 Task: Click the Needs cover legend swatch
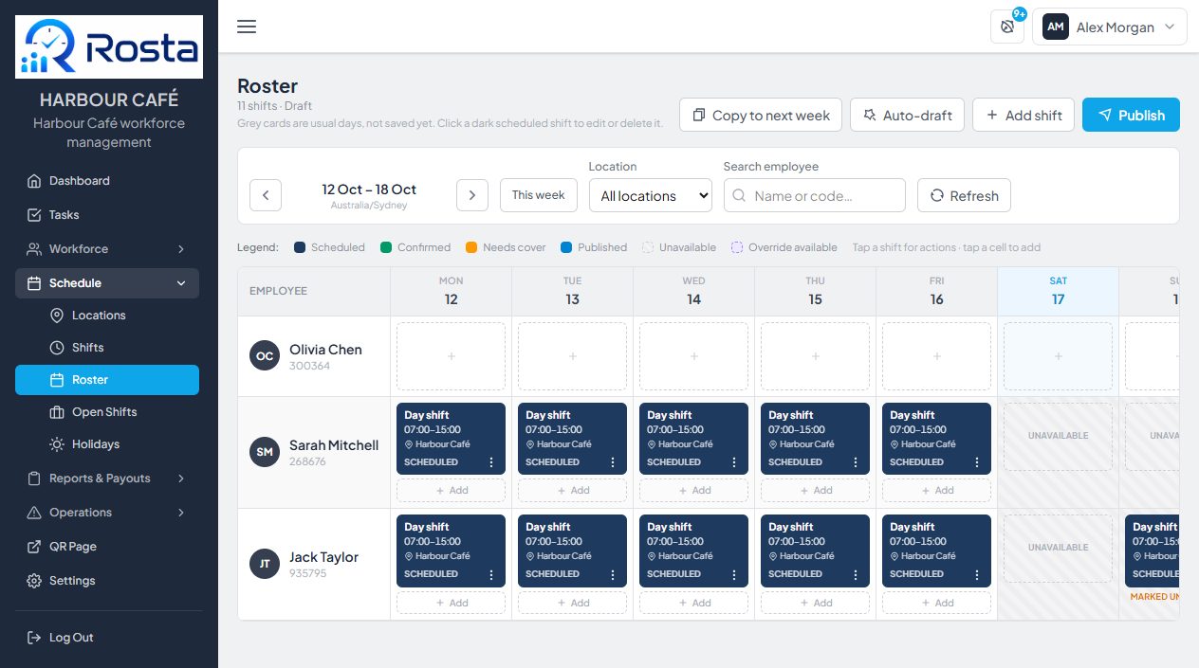tap(471, 247)
